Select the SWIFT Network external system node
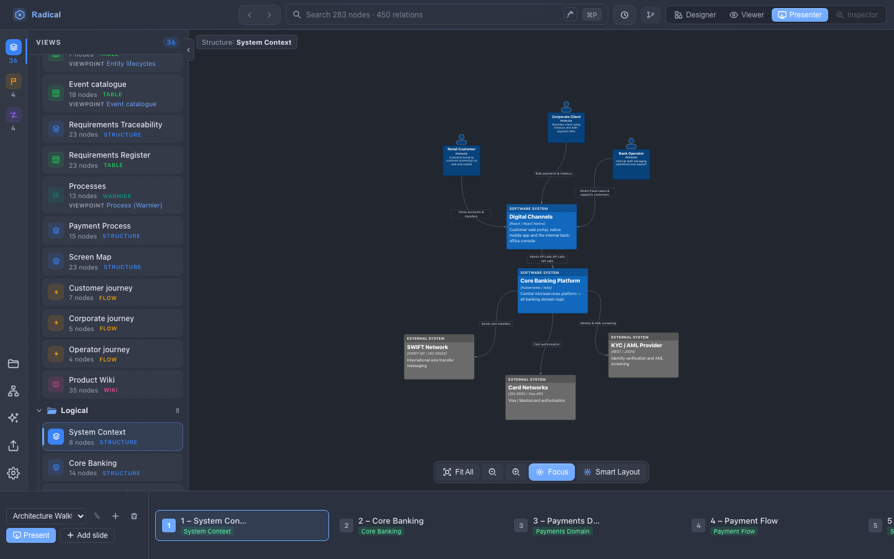The height and width of the screenshot is (559, 894). (x=439, y=357)
